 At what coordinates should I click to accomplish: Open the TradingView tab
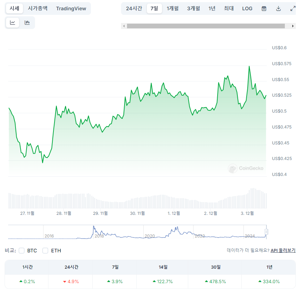tap(71, 8)
